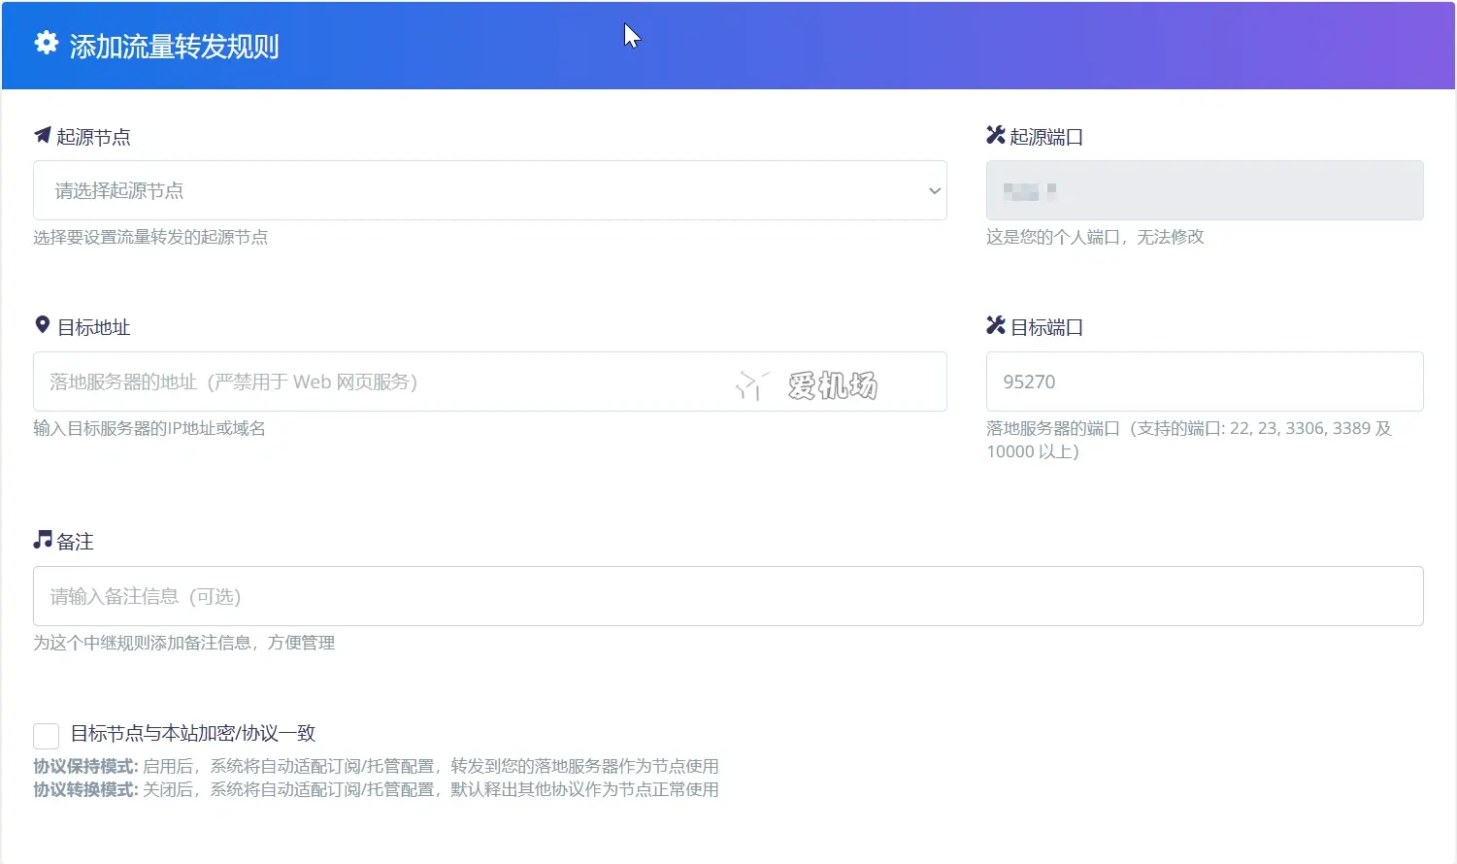This screenshot has height=864, width=1457.
Task: Click the chevron arrow in the 起源节点 selector
Action: 934,190
